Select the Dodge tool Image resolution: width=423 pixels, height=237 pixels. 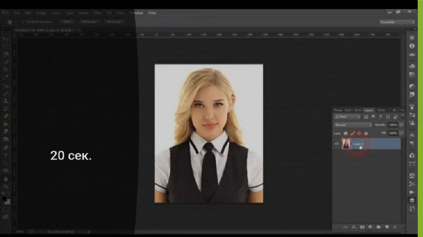(x=6, y=139)
